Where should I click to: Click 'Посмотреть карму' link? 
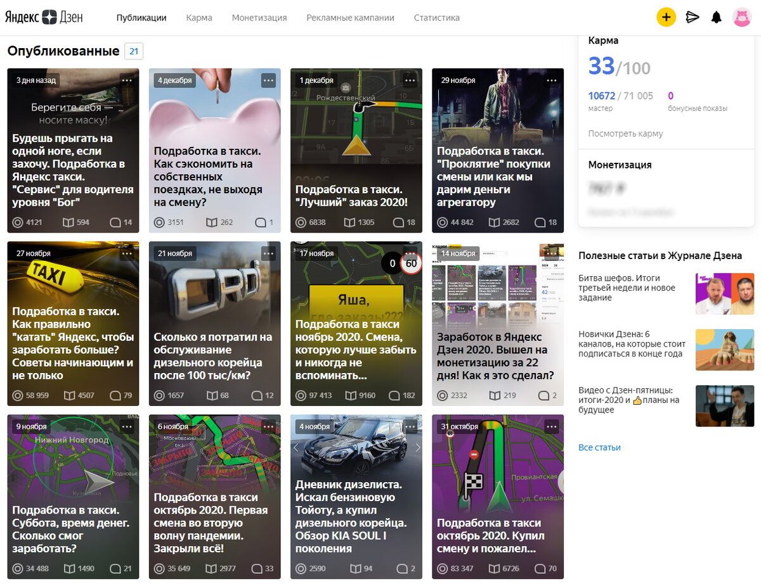625,134
